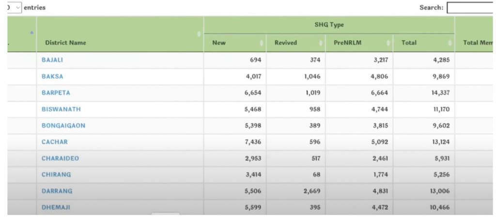The height and width of the screenshot is (218, 496).
Task: Select CACHAR total value 13,124
Action: (x=440, y=142)
